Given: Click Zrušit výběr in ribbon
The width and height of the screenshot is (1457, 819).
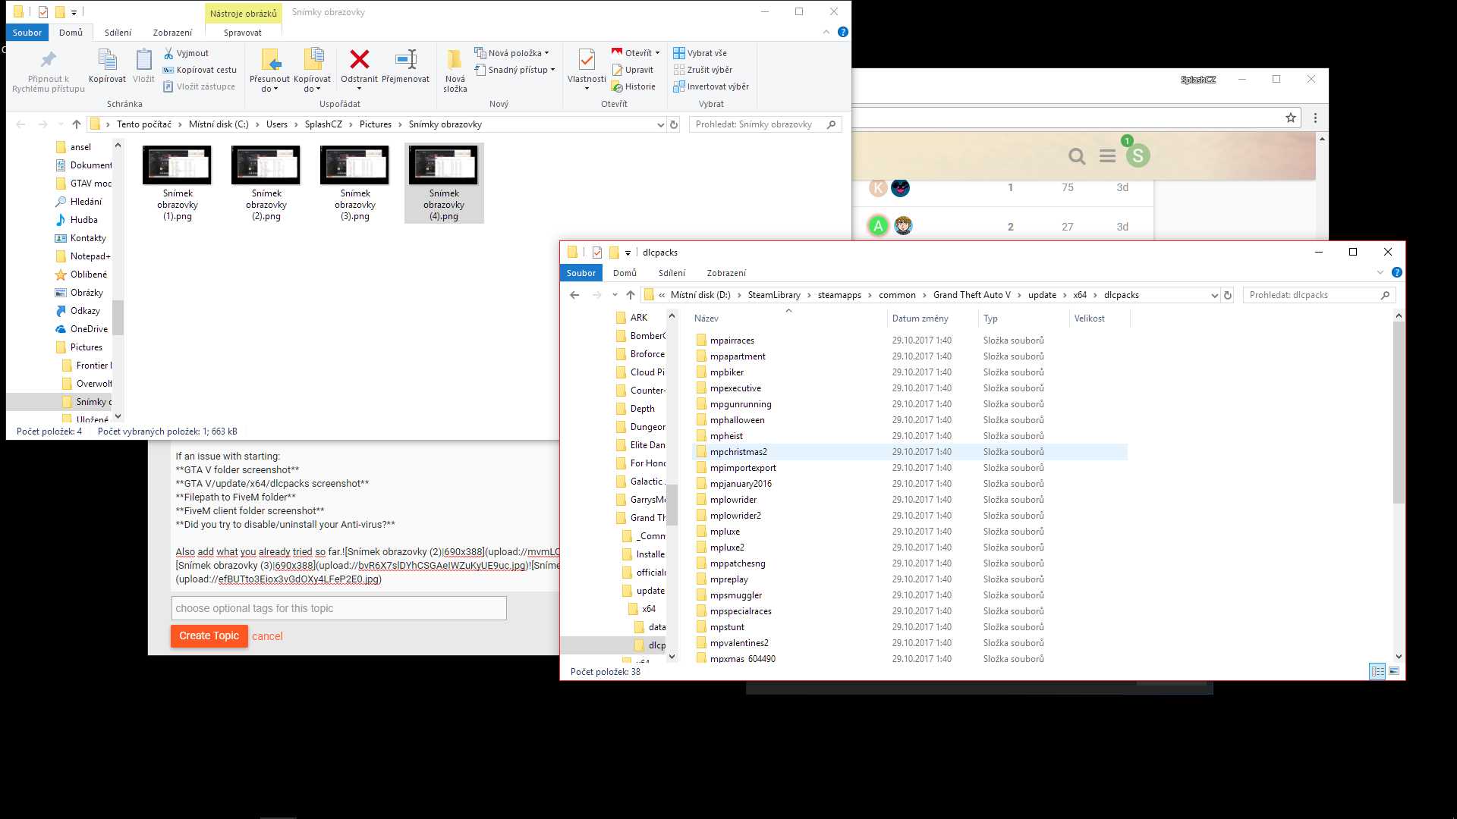Looking at the screenshot, I should coord(703,70).
